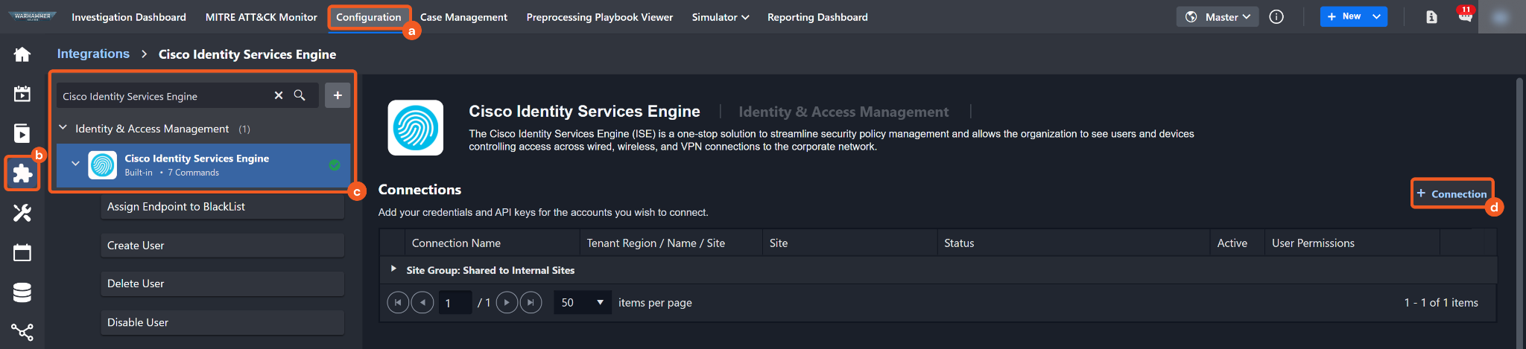Open Preprocessing Playbook Viewer tab
The width and height of the screenshot is (1526, 349).
[600, 17]
